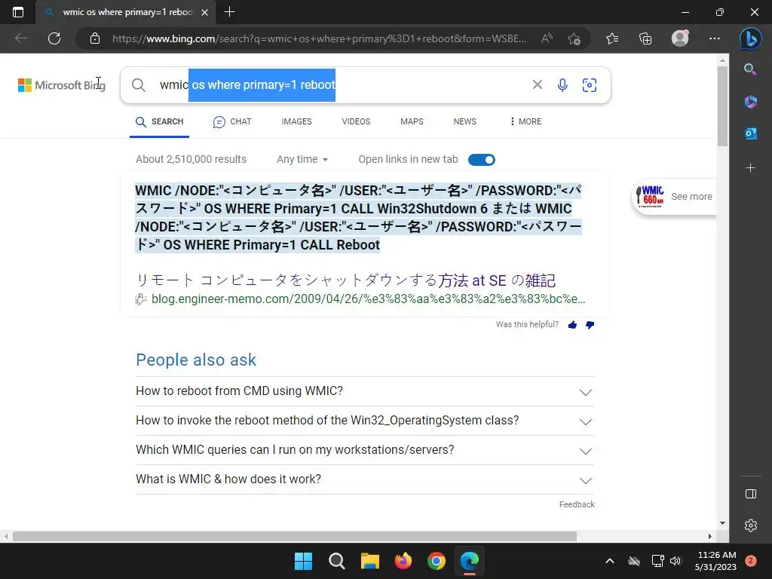Open the Windows Start menu
This screenshot has width=772, height=579.
tap(303, 561)
